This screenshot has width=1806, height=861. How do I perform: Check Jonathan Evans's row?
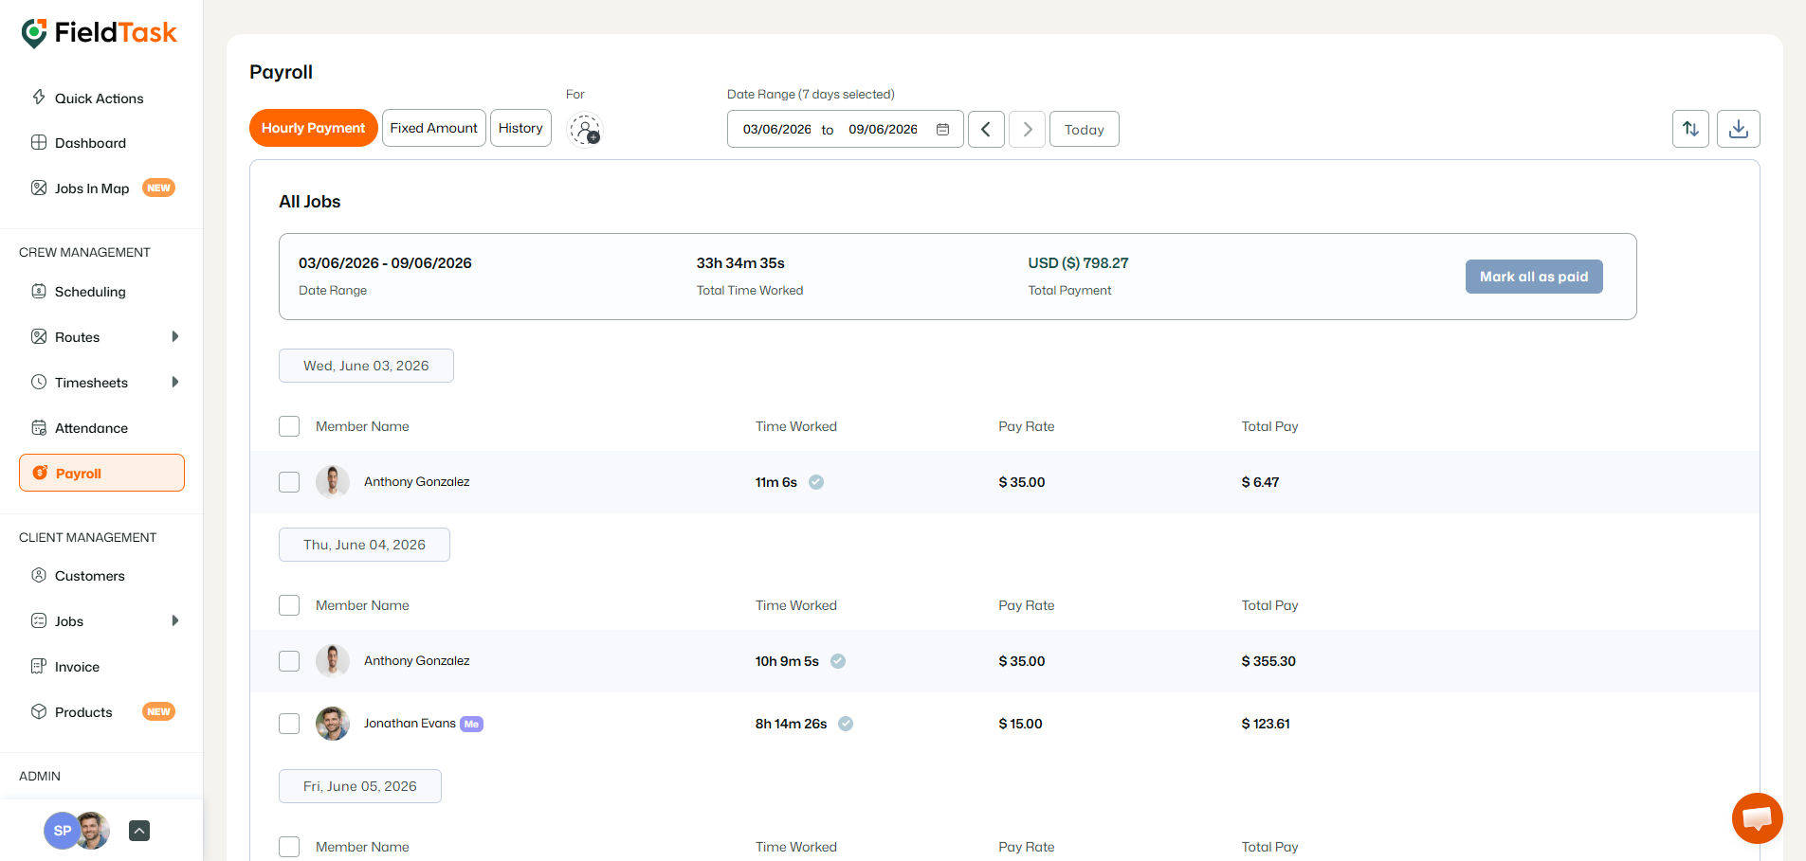click(x=289, y=724)
